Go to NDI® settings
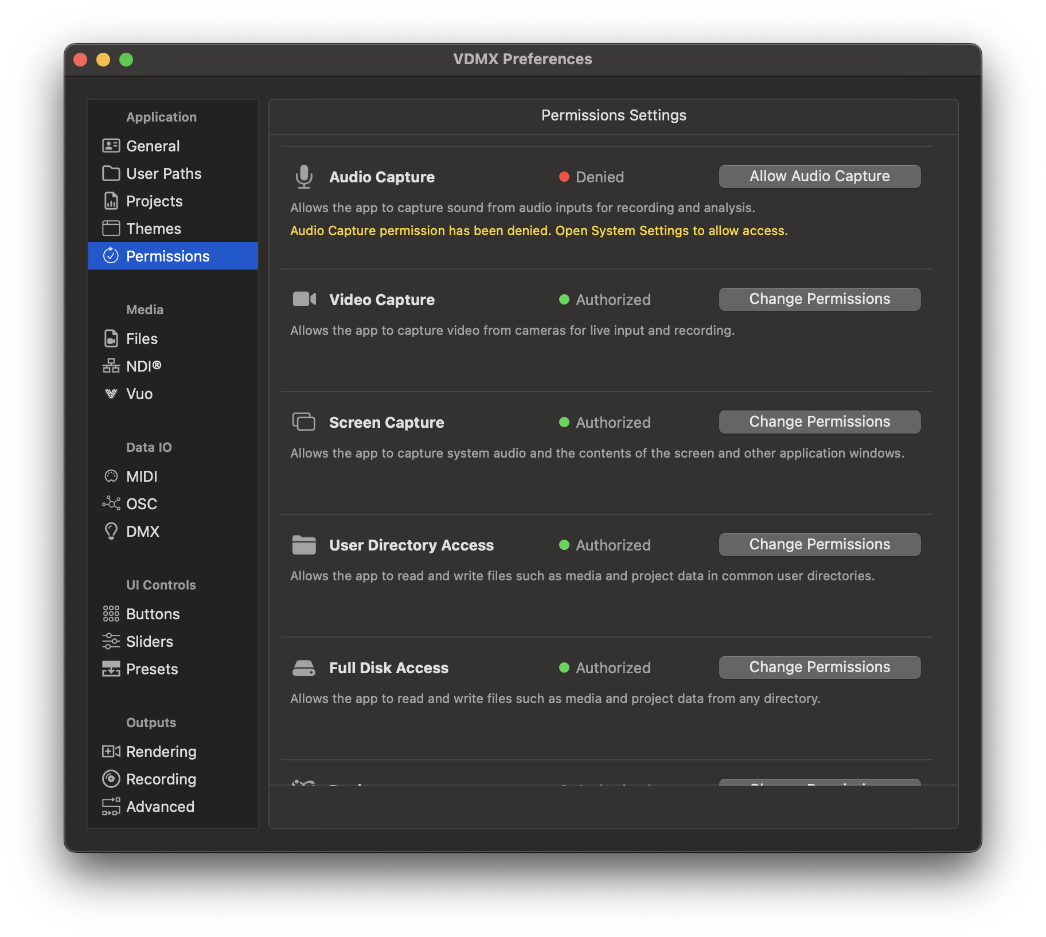 tap(173, 366)
